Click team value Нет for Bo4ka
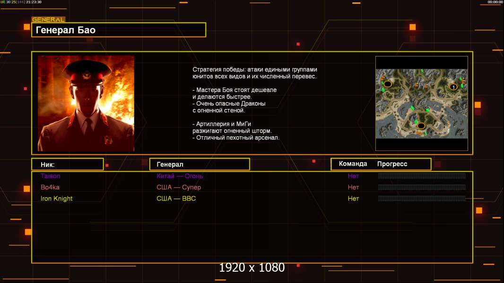 [x=353, y=187]
